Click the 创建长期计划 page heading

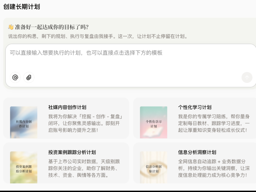(22, 7)
